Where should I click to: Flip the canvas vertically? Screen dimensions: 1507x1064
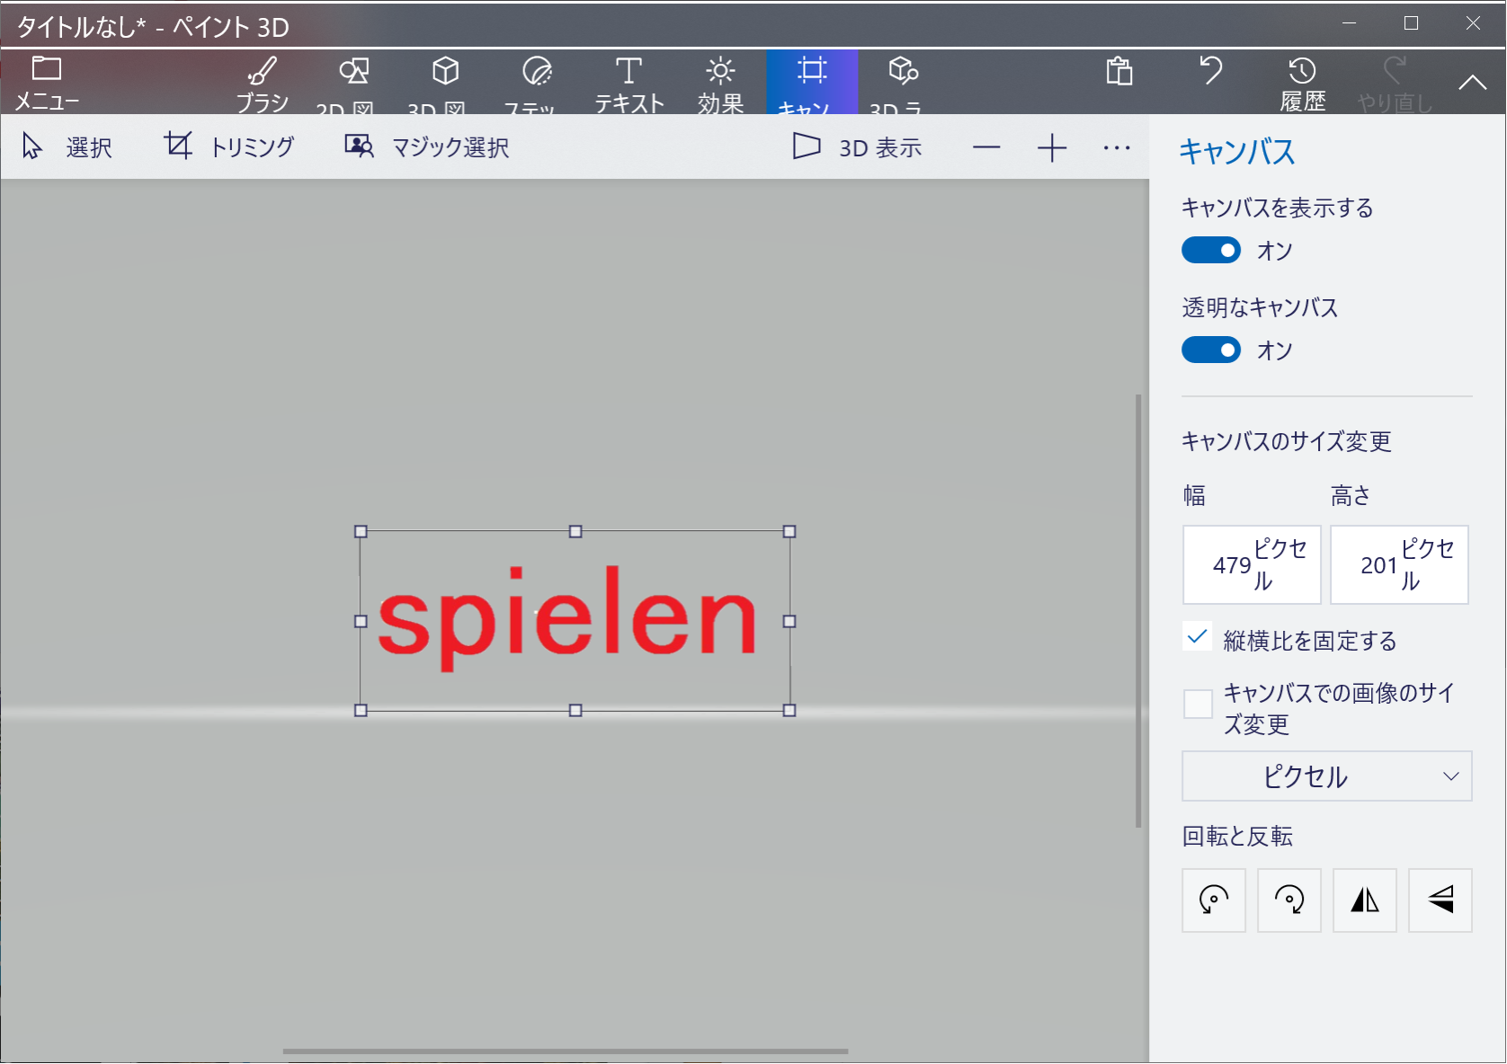pyautogui.click(x=1440, y=900)
